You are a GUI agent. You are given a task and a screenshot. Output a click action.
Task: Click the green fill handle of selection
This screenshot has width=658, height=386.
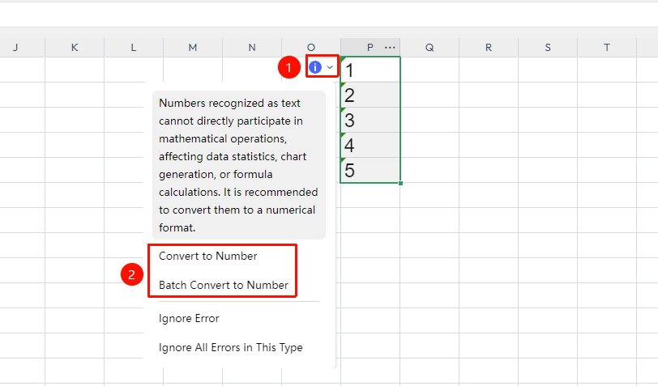tap(401, 183)
